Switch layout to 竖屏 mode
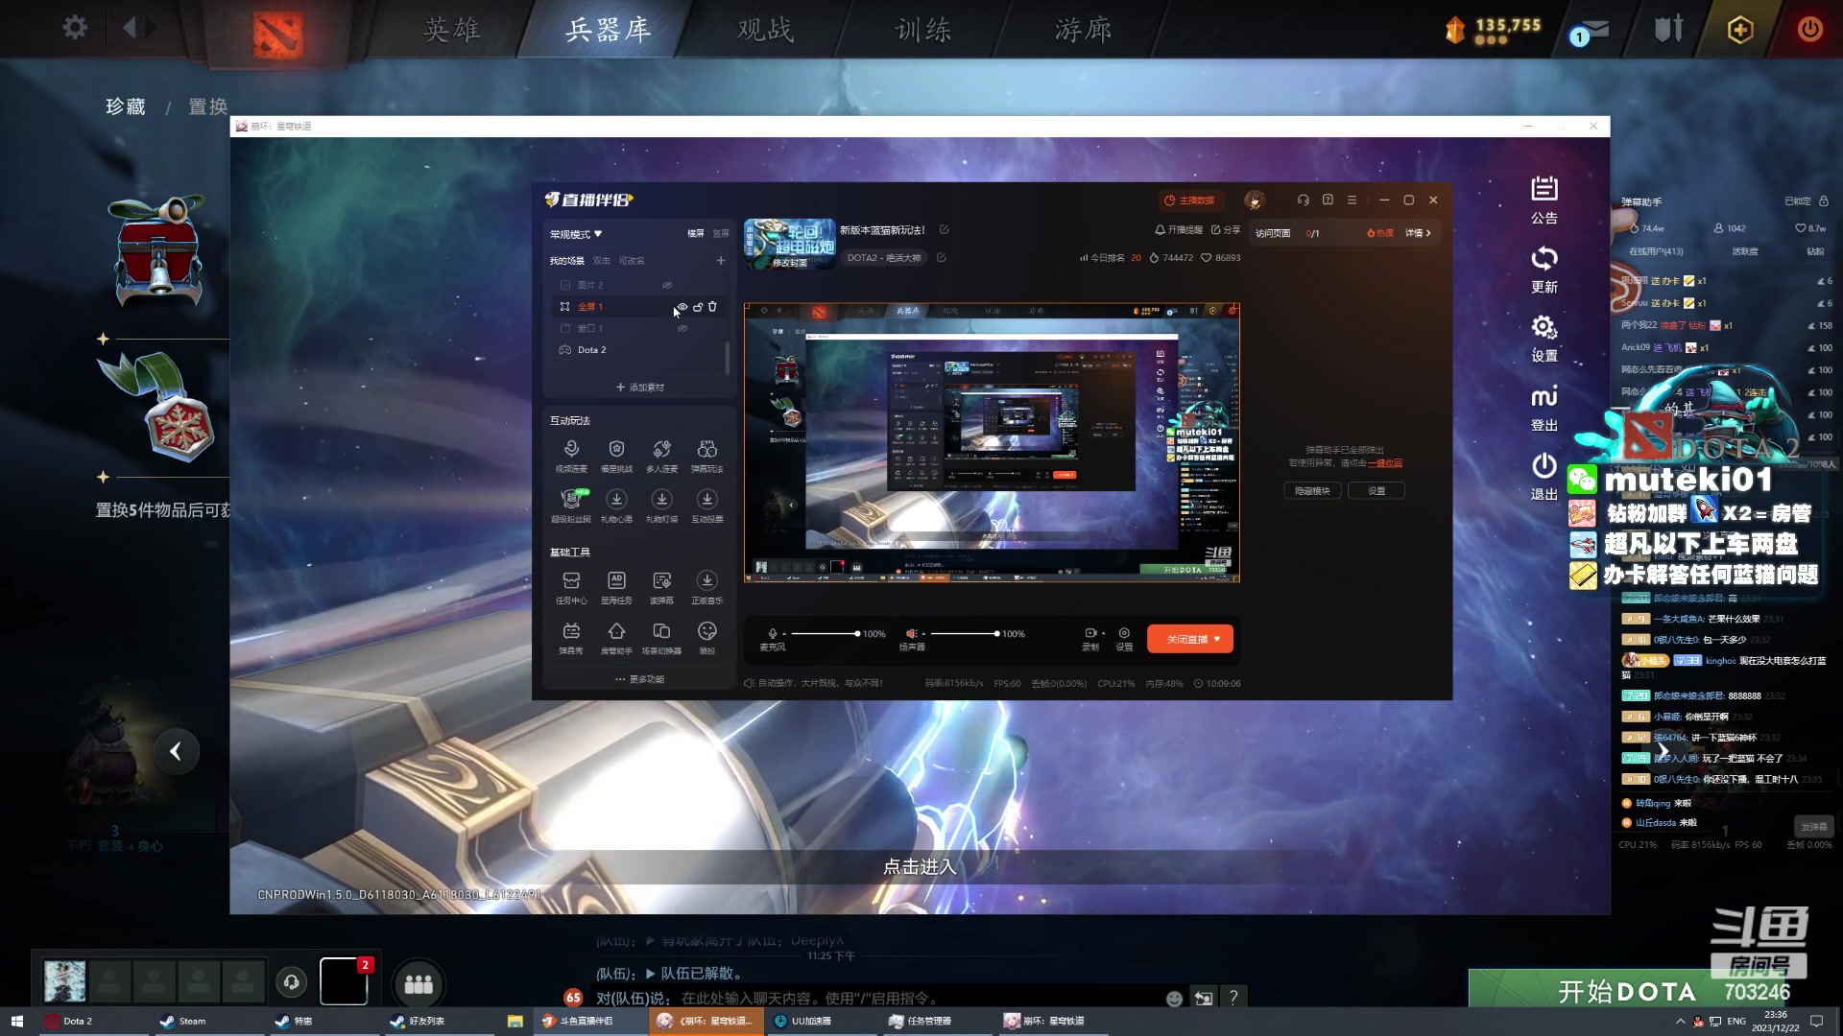The height and width of the screenshot is (1036, 1843). [x=721, y=233]
